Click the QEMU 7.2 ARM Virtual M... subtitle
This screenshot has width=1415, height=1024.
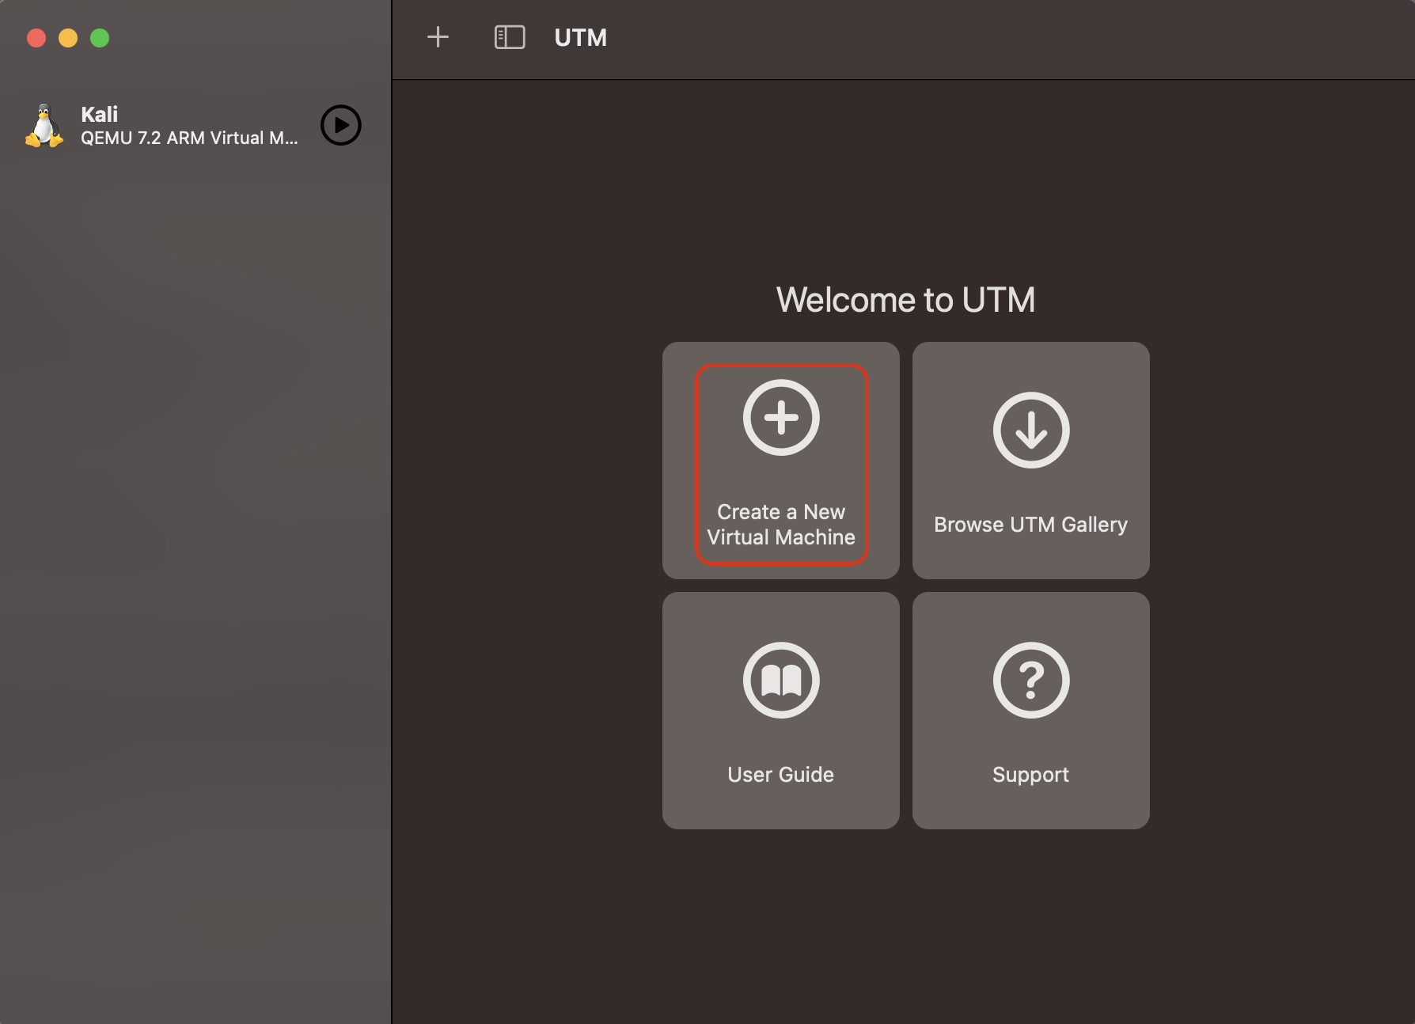pyautogui.click(x=189, y=138)
